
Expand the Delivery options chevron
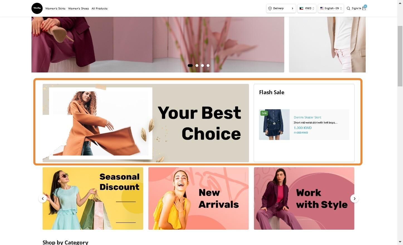(292, 8)
